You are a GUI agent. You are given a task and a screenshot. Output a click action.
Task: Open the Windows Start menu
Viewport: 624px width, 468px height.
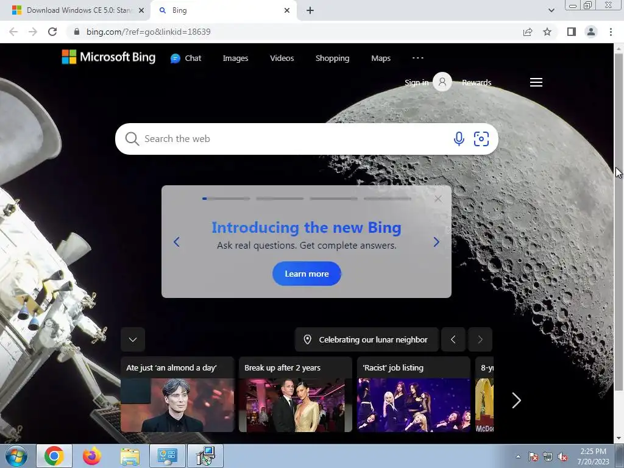click(x=16, y=456)
